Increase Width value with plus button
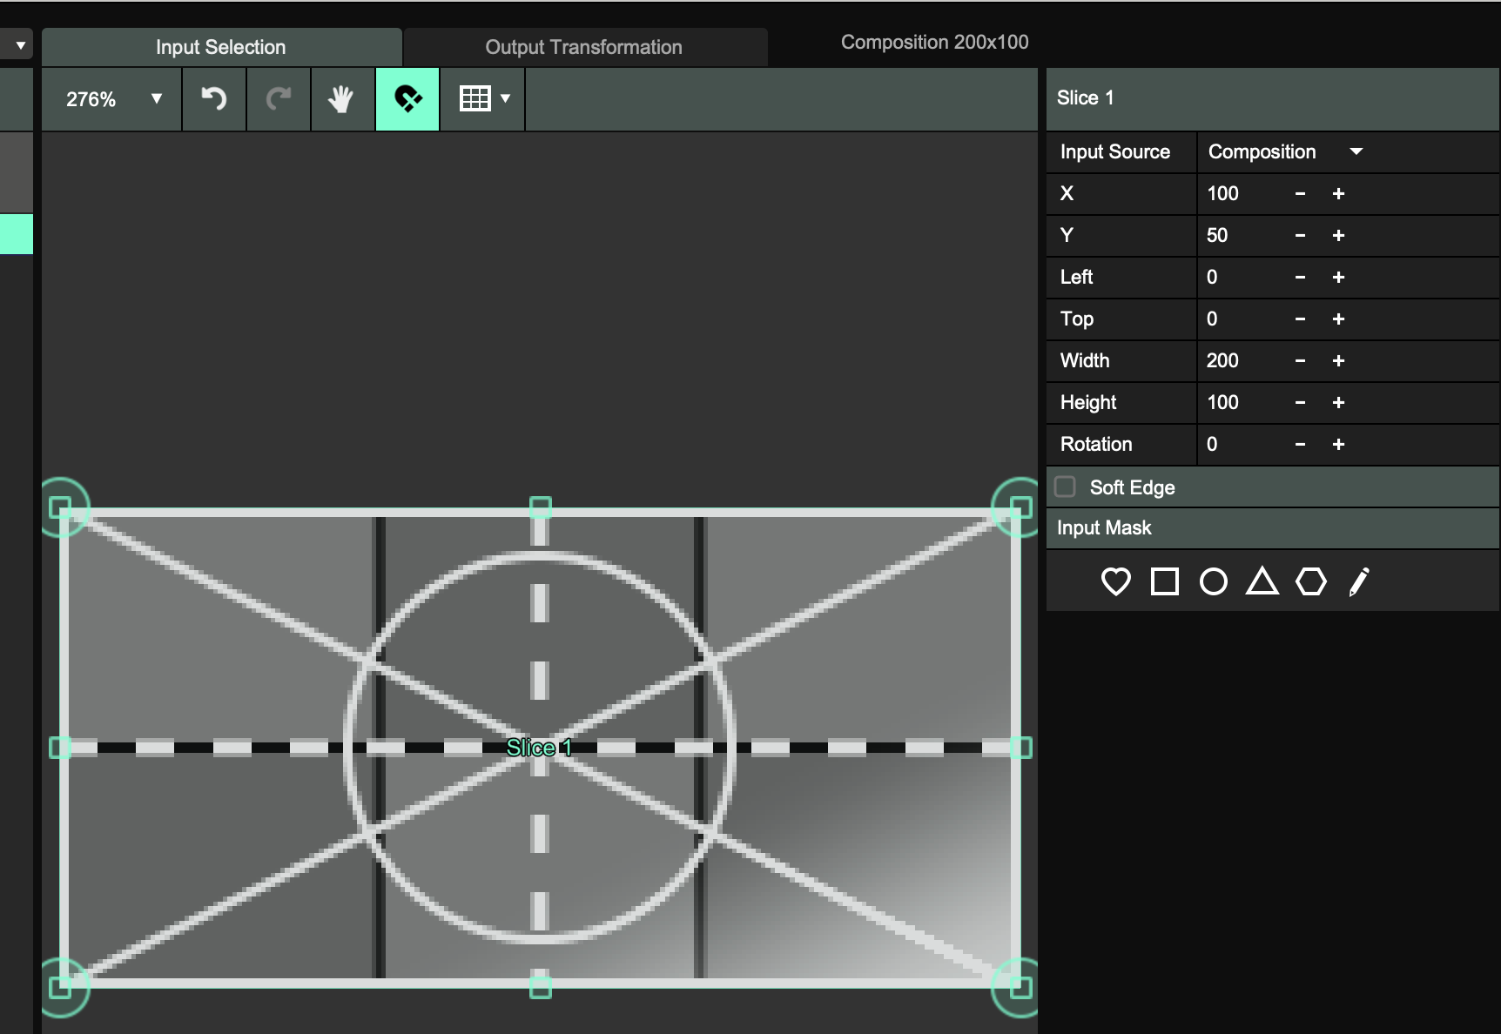 click(1338, 360)
